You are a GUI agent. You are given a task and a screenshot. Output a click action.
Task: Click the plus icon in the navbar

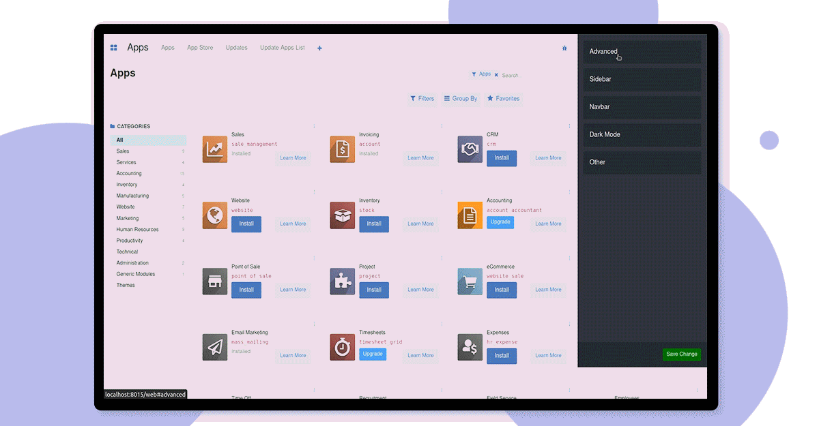(319, 48)
